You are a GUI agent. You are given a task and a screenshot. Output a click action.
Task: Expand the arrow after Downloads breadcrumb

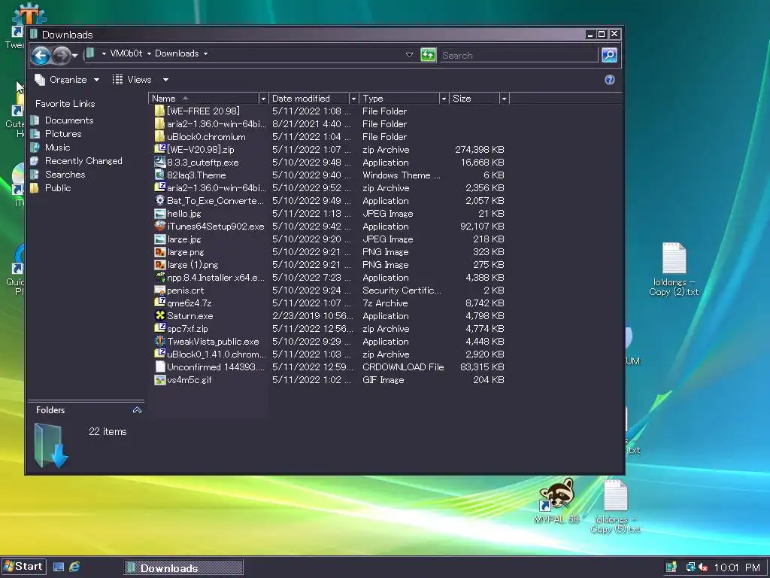pyautogui.click(x=206, y=53)
